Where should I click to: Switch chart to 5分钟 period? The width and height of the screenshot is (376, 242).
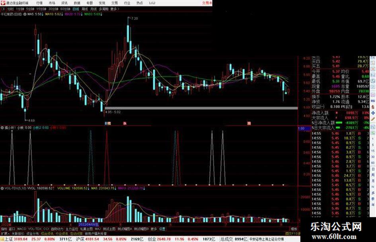coord(30,9)
